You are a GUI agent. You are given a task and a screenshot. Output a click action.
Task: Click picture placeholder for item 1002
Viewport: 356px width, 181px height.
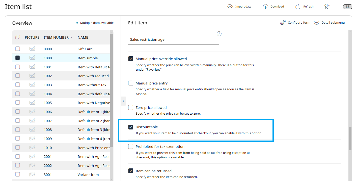pos(32,76)
